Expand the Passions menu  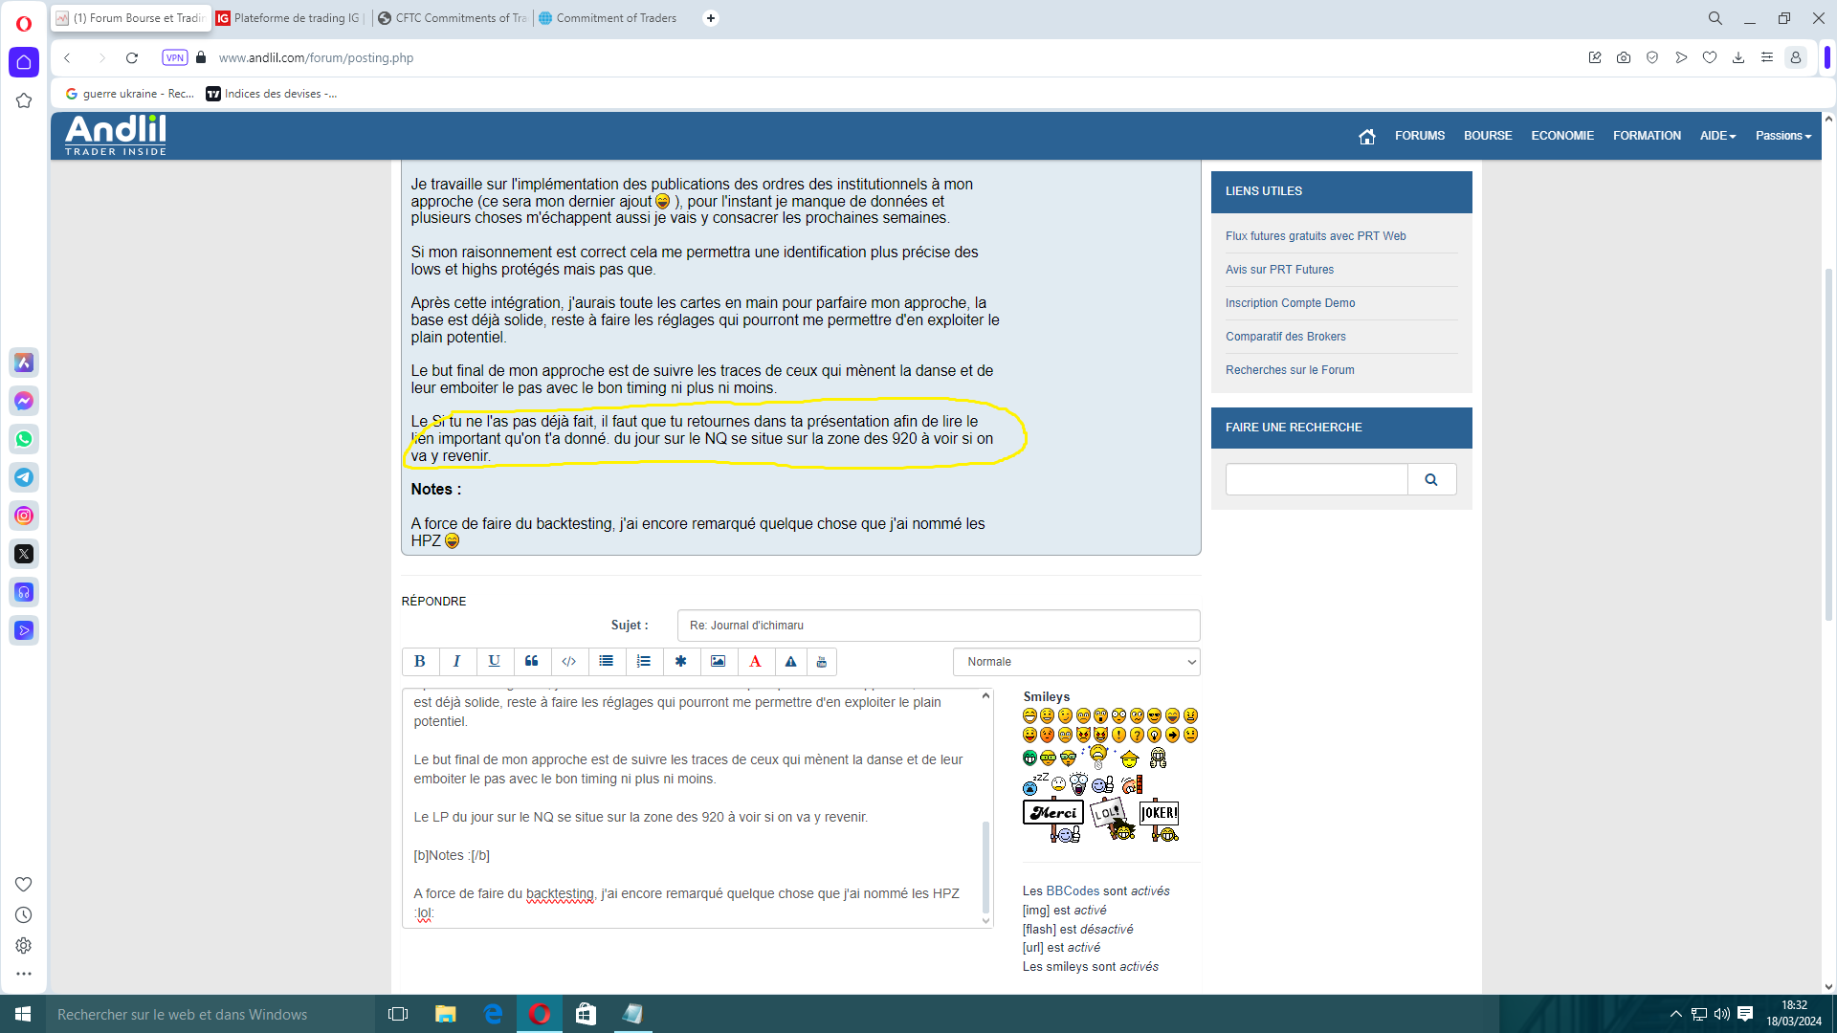(x=1782, y=136)
